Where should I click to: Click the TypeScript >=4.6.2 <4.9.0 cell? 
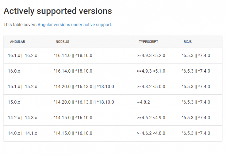tap(151, 118)
